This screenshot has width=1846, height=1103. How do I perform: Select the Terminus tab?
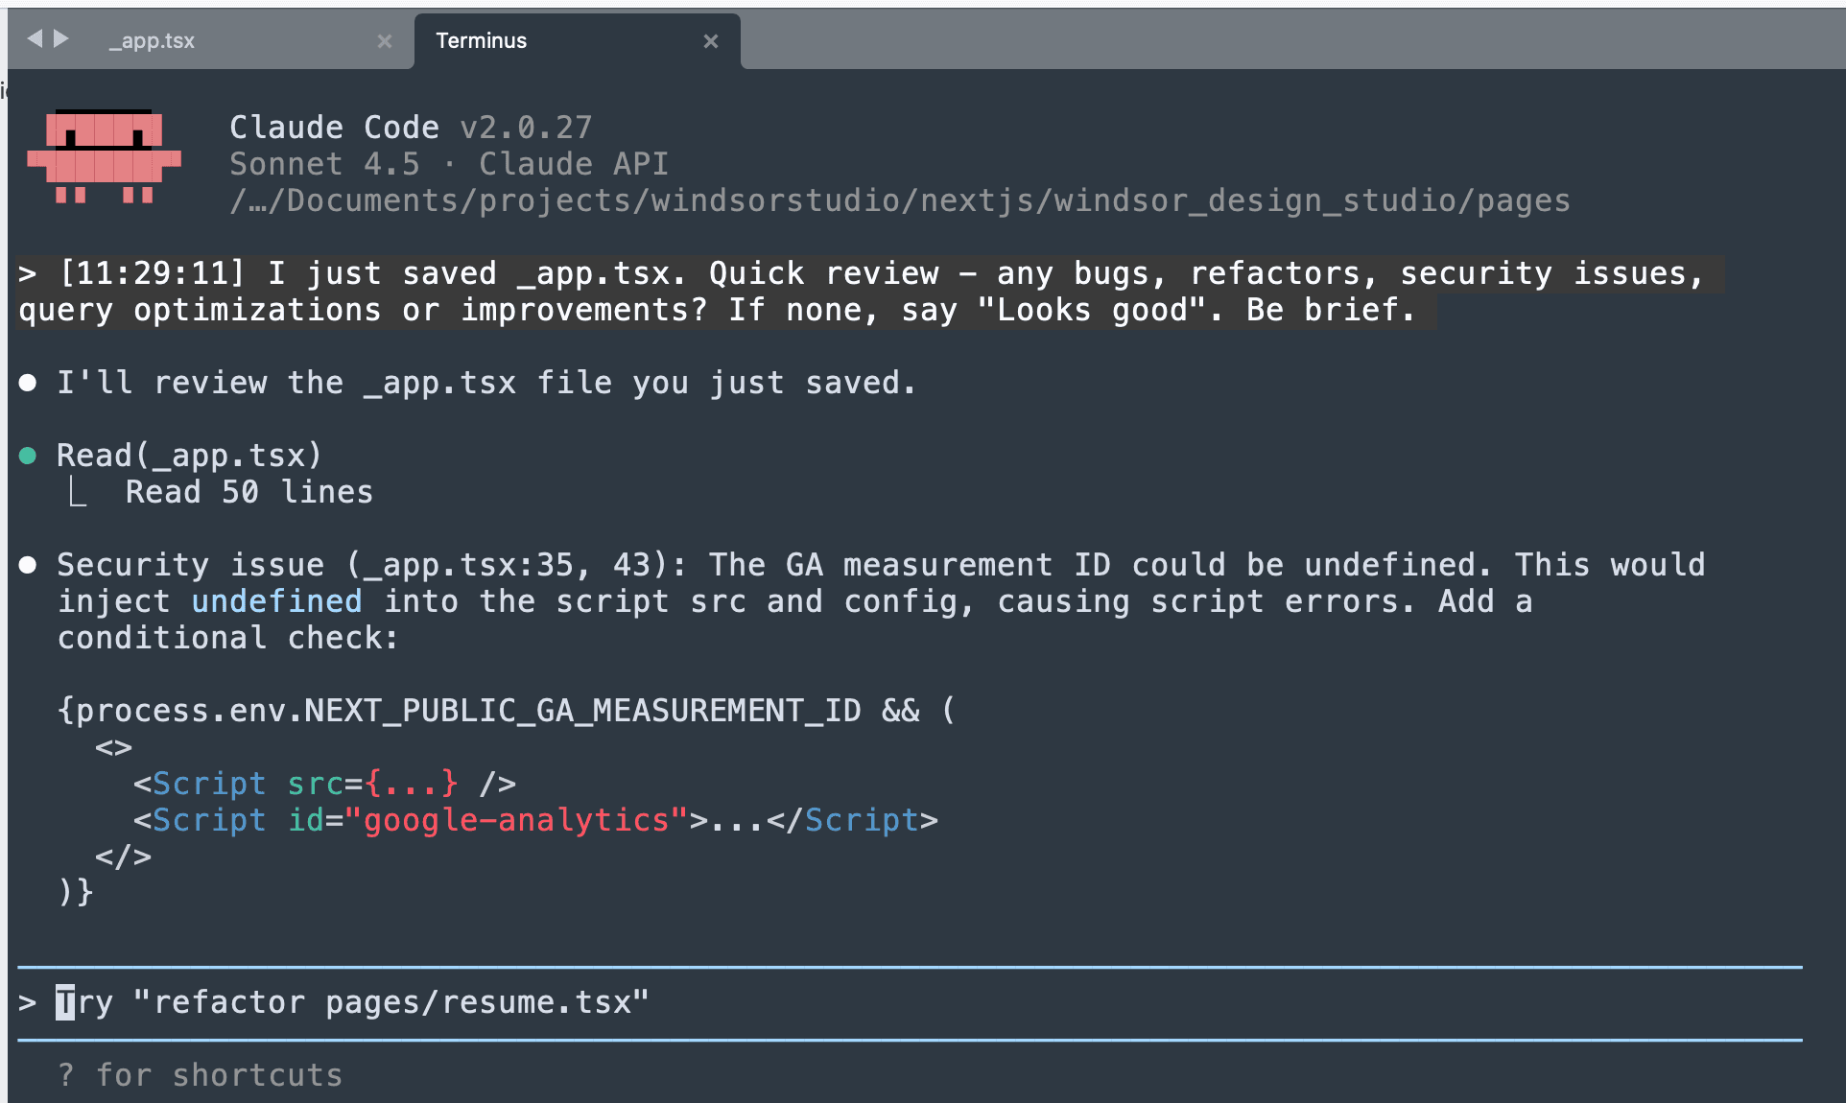(482, 41)
